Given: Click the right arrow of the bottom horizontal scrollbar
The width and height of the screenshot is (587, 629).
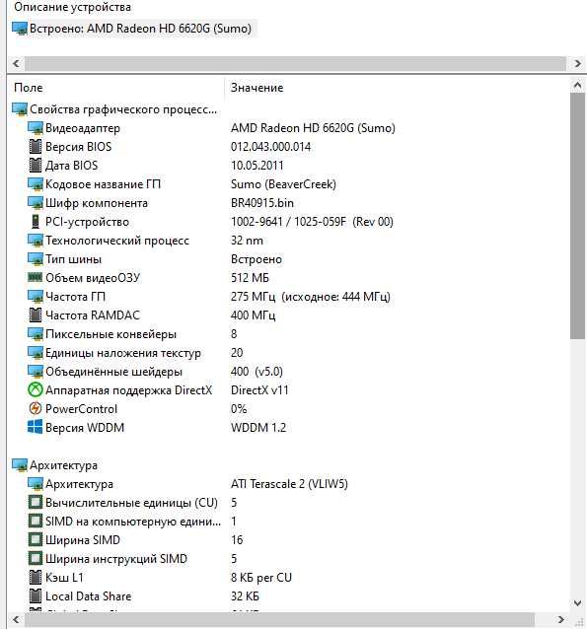Looking at the screenshot, I should coord(561,620).
